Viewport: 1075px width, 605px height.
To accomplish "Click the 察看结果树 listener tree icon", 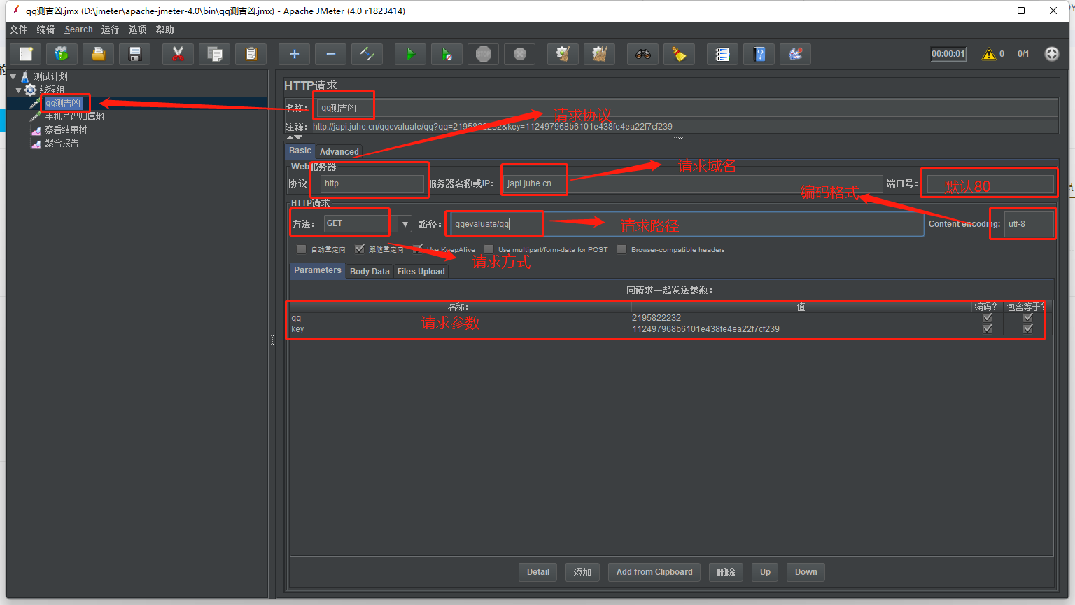I will tap(36, 130).
